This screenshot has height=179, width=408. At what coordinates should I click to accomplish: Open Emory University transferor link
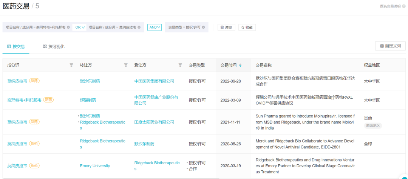(95, 166)
